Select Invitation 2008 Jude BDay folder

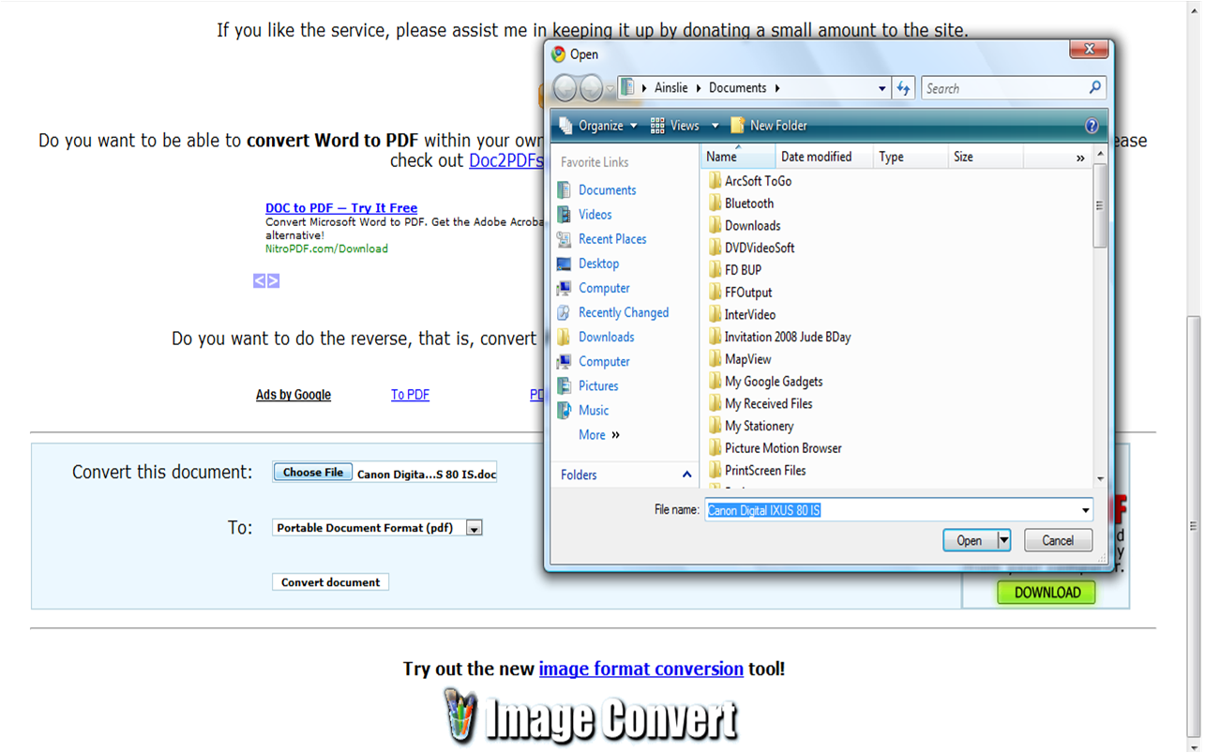click(x=779, y=337)
